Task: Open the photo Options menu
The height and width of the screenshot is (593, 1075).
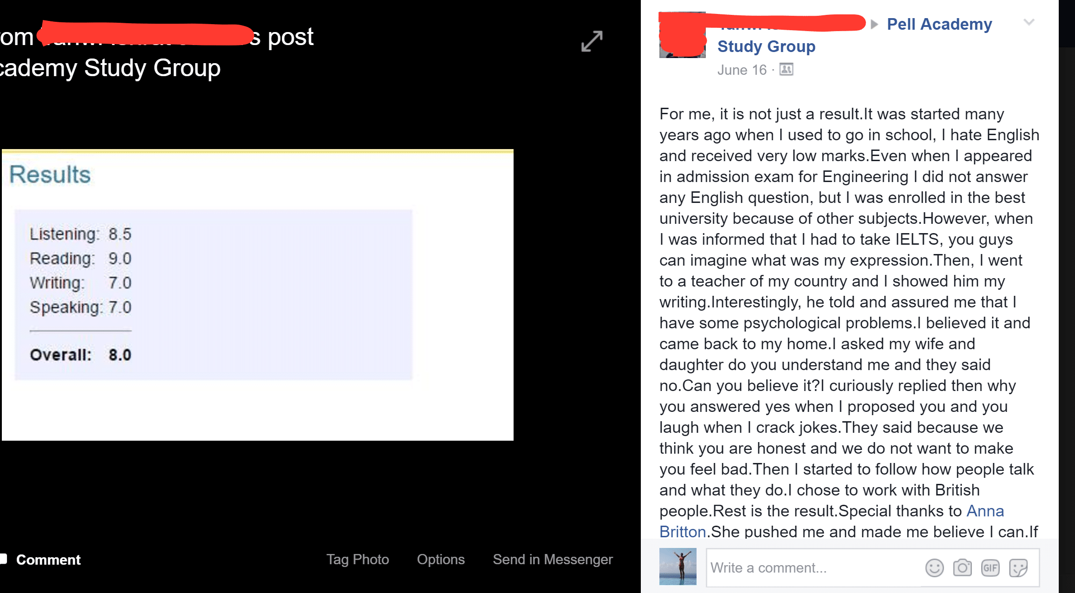Action: pos(441,560)
